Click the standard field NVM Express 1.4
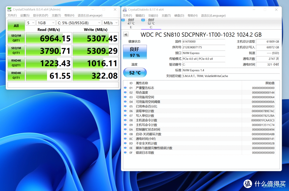Viewport: 289px width, 191px height. (x=231, y=70)
